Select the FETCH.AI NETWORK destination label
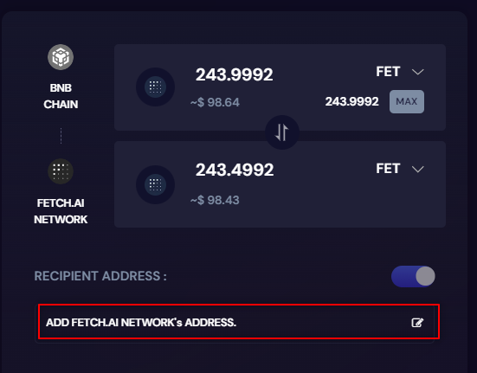Image resolution: width=477 pixels, height=373 pixels. tap(61, 211)
